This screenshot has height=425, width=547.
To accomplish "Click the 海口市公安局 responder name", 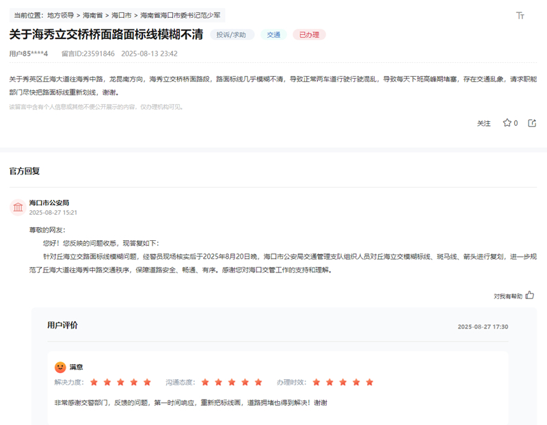I will (49, 203).
